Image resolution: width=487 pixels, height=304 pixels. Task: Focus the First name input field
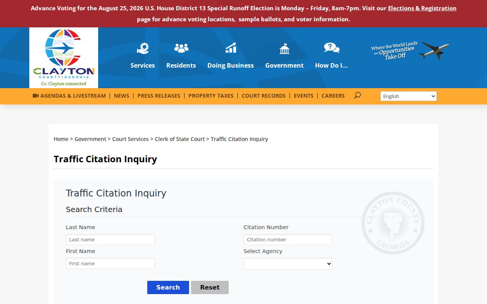coord(110,263)
